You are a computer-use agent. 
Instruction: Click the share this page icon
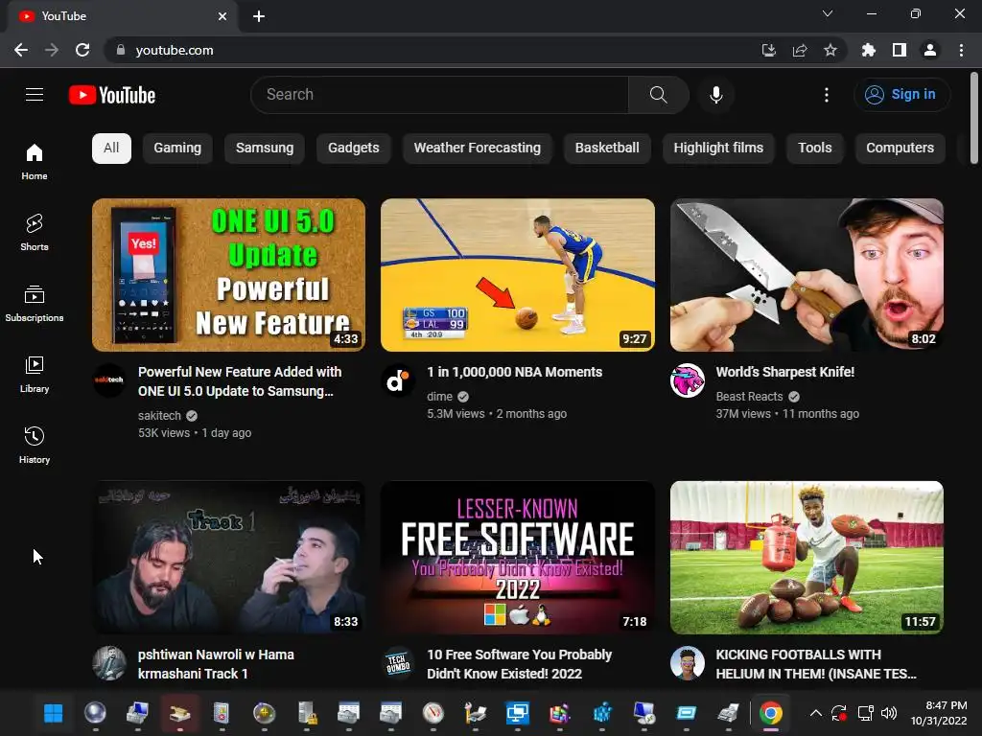pyautogui.click(x=800, y=50)
